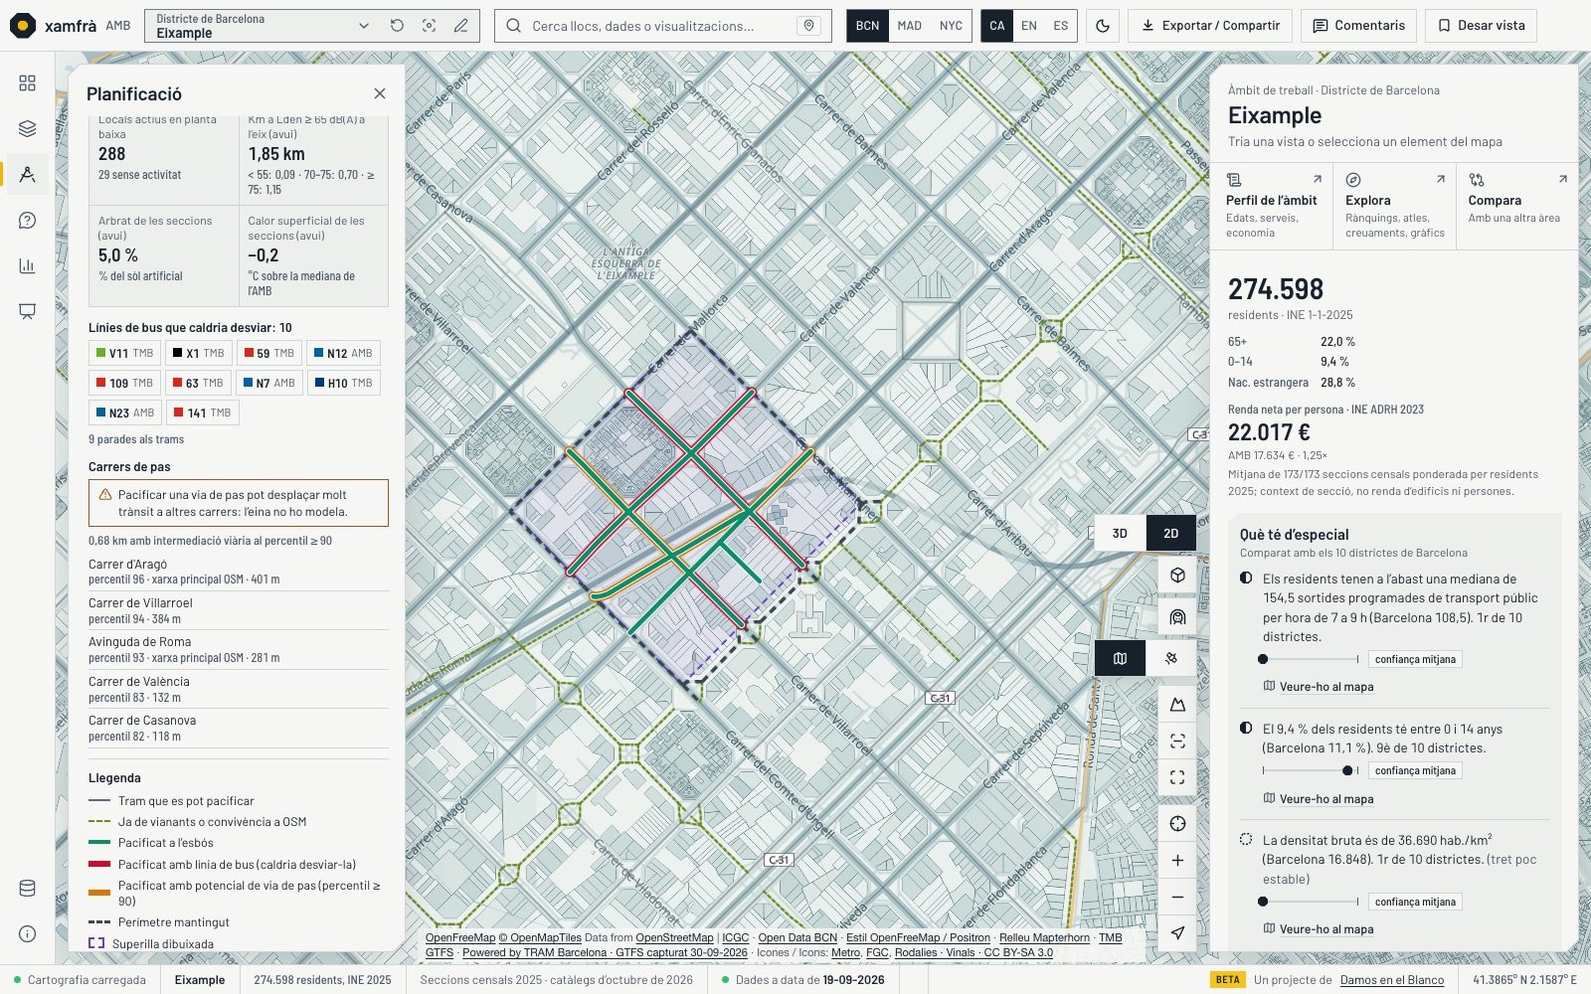Click Desar vista button

click(1481, 26)
